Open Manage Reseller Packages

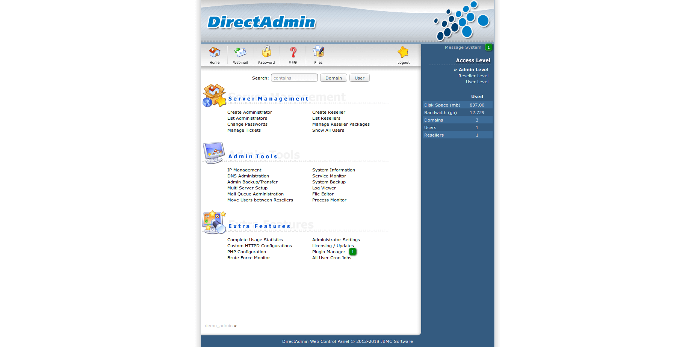click(x=341, y=124)
